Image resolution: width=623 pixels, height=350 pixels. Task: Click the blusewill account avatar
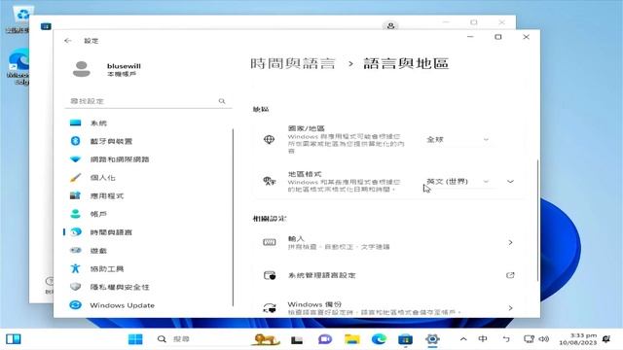[x=82, y=69]
